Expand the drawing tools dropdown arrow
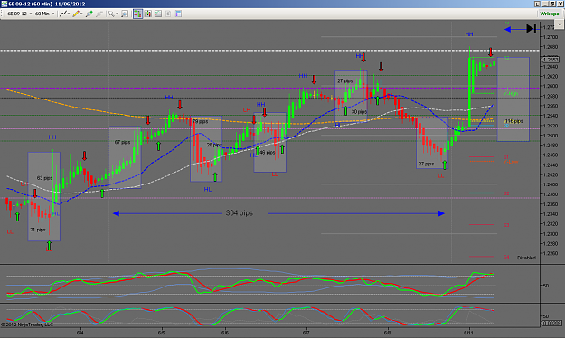The height and width of the screenshot is (339, 565). point(81,14)
